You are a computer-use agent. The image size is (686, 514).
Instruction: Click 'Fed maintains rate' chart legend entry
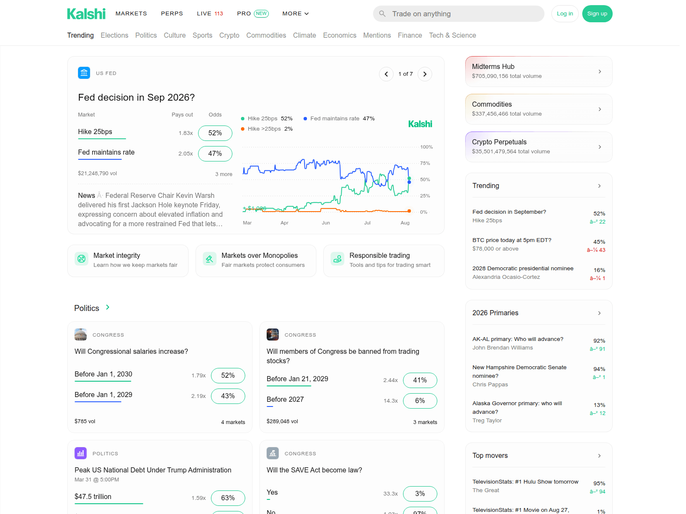coord(339,119)
